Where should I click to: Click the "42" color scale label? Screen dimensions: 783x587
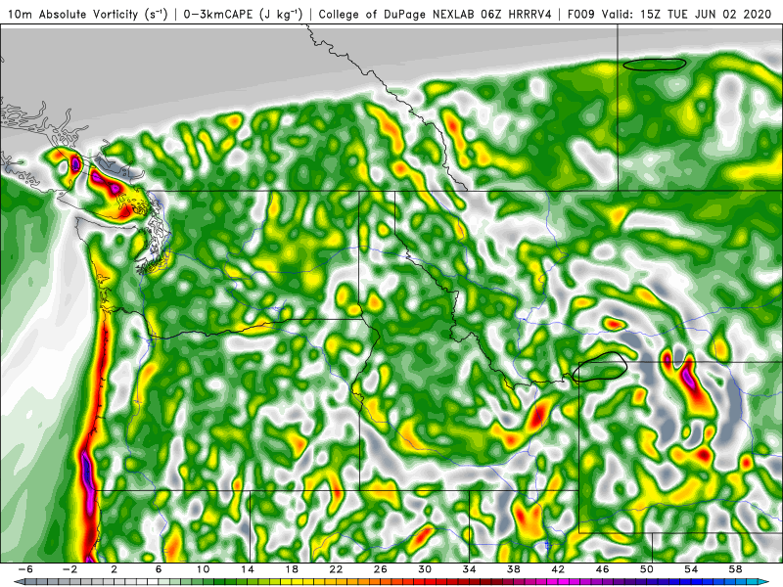click(x=558, y=569)
